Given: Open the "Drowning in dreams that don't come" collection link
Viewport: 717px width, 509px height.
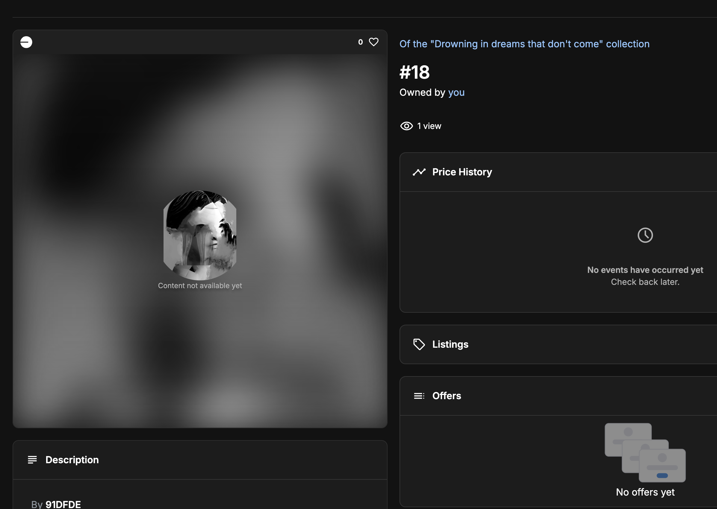Looking at the screenshot, I should pyautogui.click(x=524, y=44).
